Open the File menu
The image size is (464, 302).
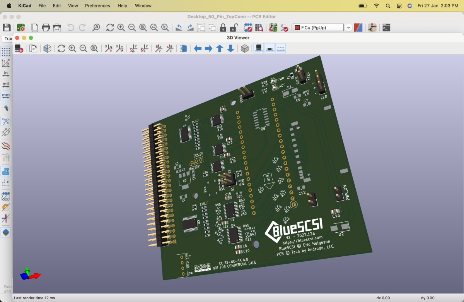point(42,6)
